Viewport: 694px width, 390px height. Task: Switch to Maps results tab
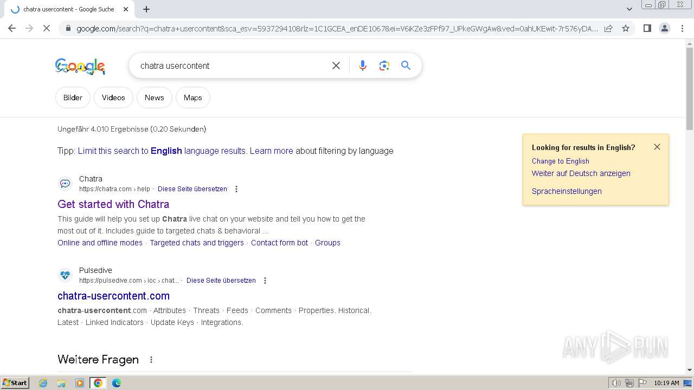coord(192,97)
